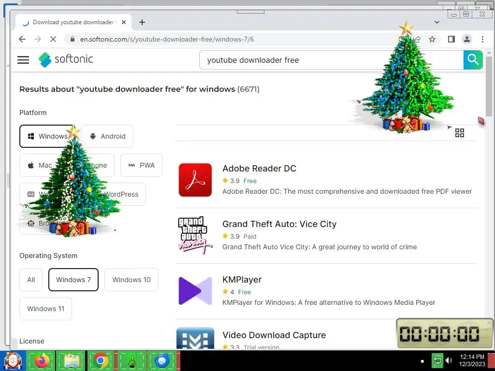Choose All operating systems filter
Viewport: 495px width, 371px height.
tap(31, 280)
